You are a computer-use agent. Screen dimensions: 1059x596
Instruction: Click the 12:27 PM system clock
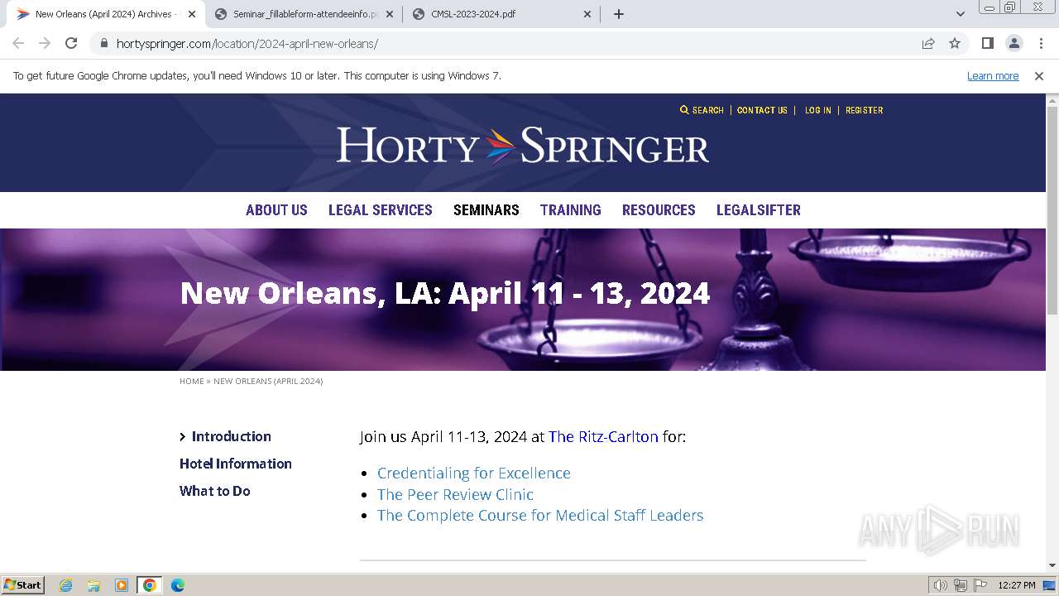(x=1017, y=585)
